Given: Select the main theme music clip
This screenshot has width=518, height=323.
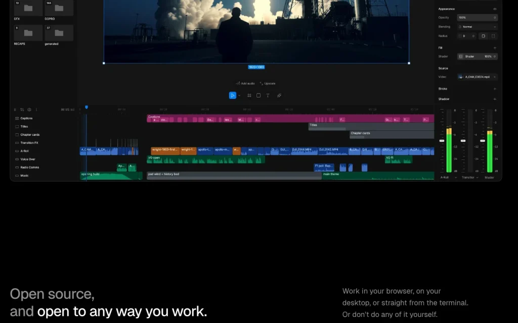Looking at the screenshot, I should point(378,176).
